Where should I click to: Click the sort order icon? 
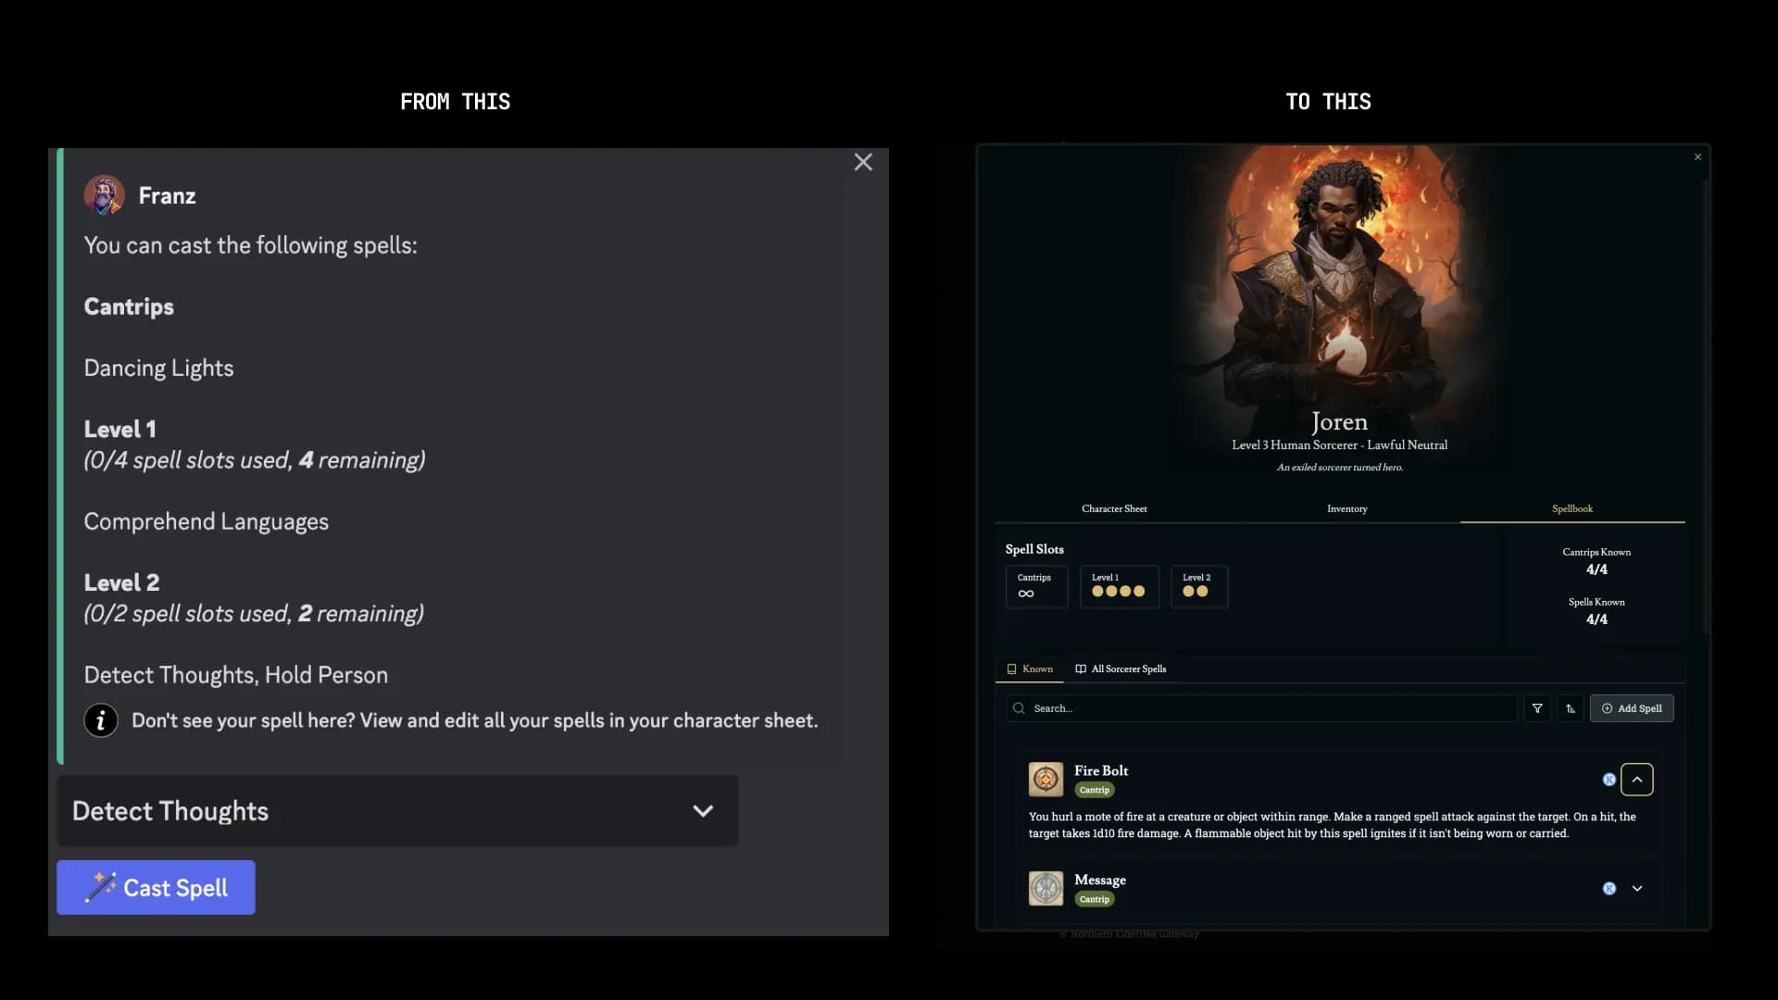[x=1571, y=708]
